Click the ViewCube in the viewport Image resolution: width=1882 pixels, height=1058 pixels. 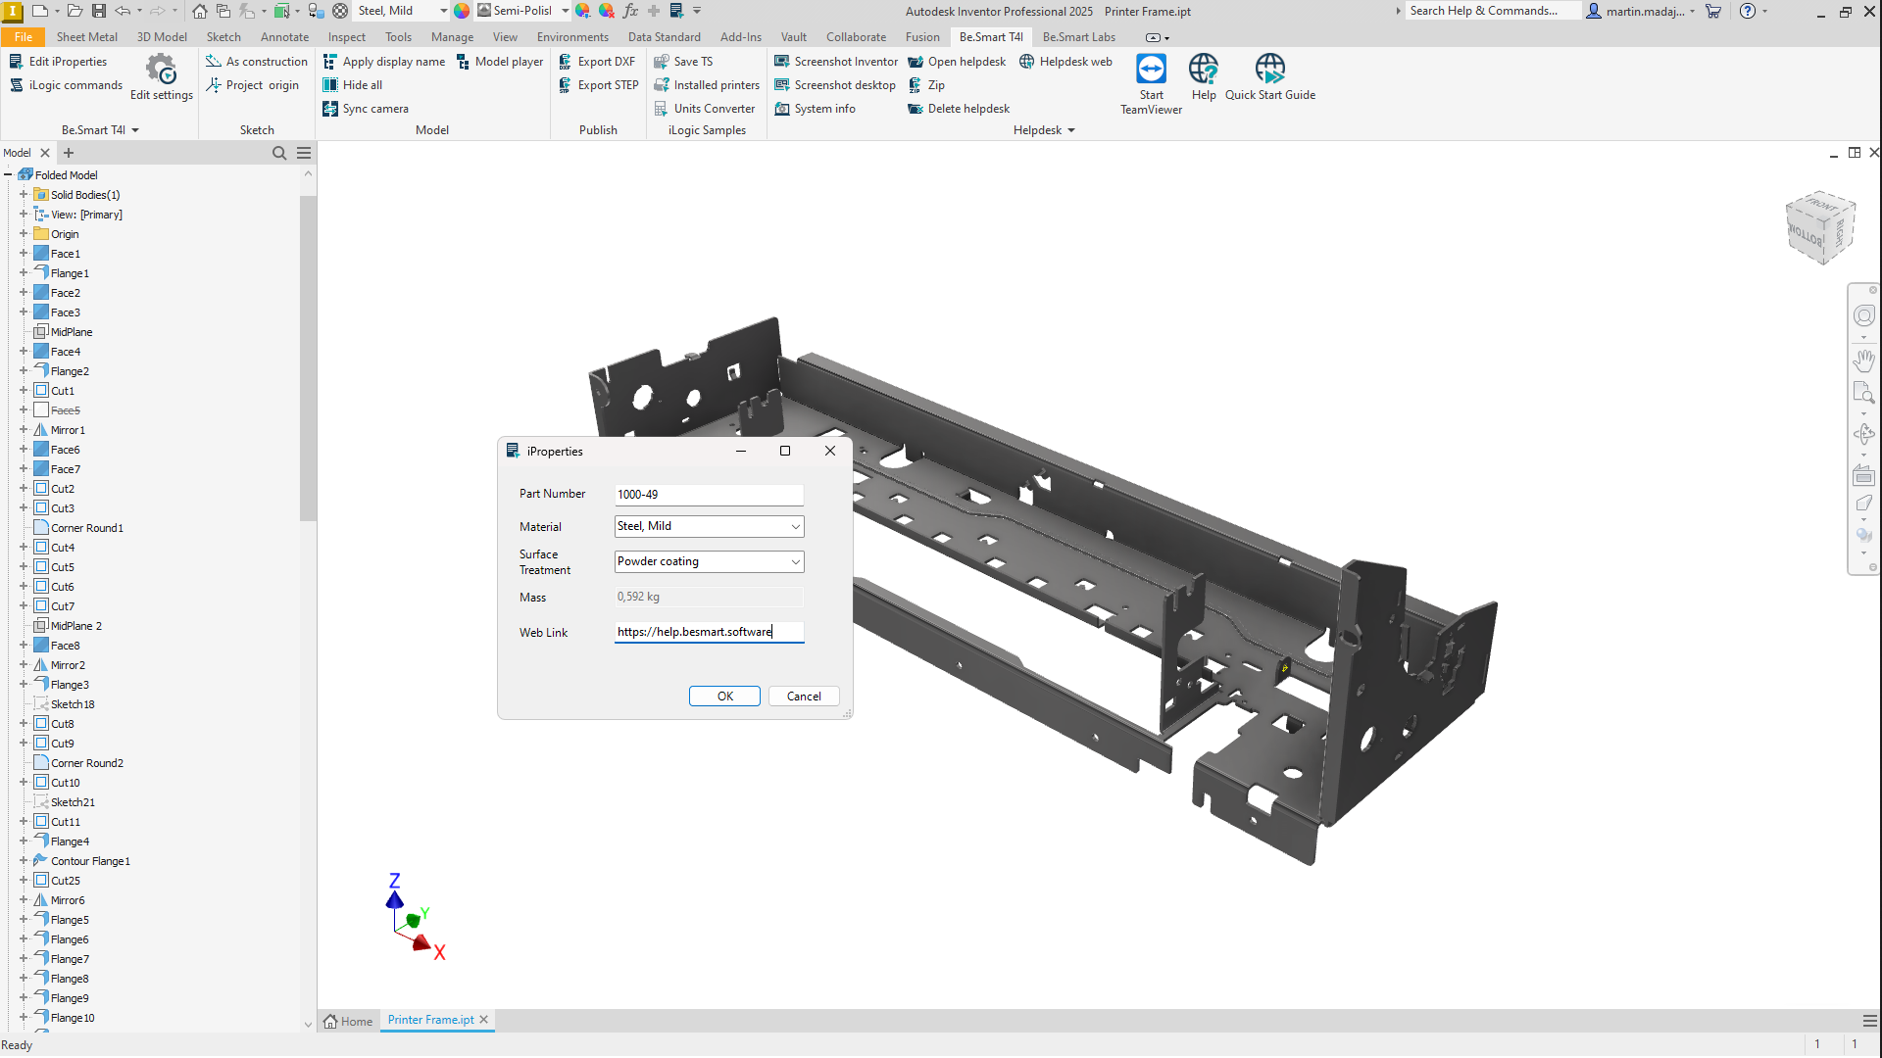(x=1820, y=227)
